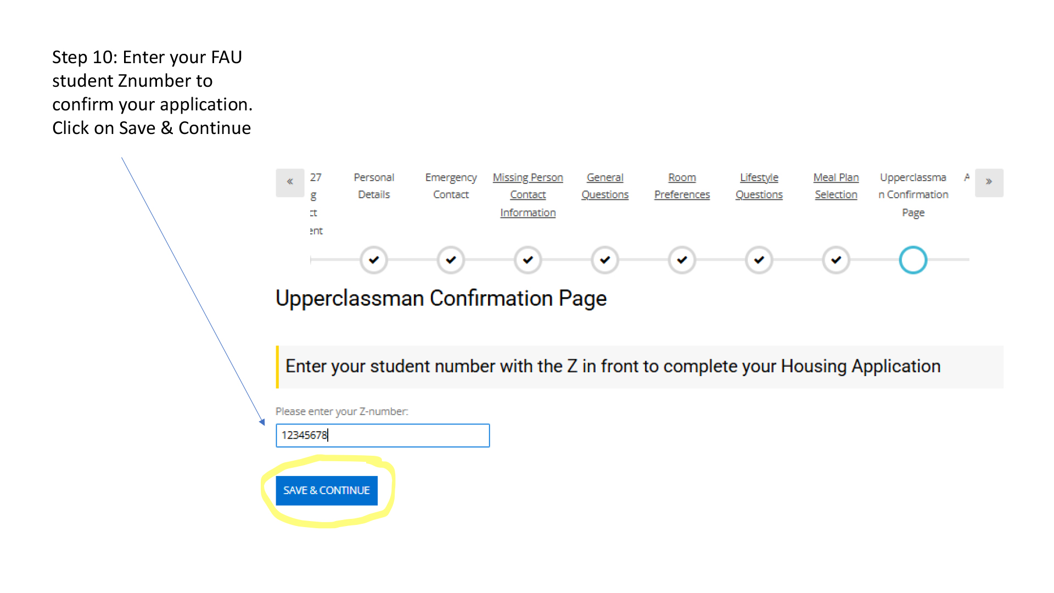
Task: Click inside the Z-number input field
Action: point(383,435)
